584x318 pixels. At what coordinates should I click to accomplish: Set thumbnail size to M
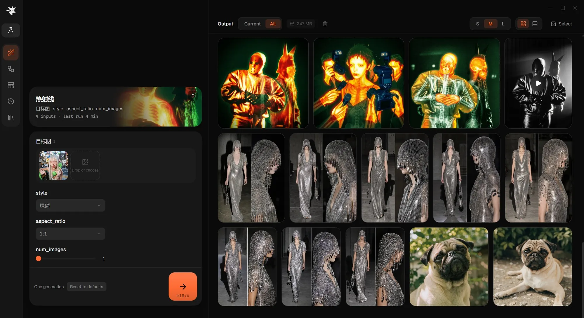(490, 24)
